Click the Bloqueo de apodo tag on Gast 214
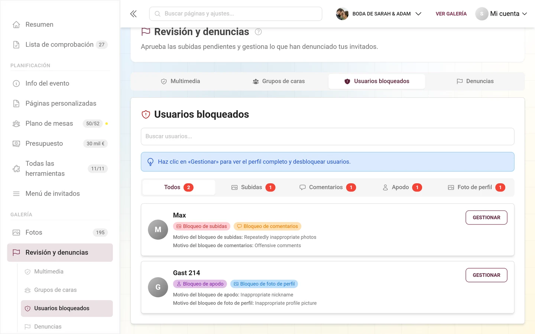Image resolution: width=535 pixels, height=334 pixels. (x=200, y=284)
